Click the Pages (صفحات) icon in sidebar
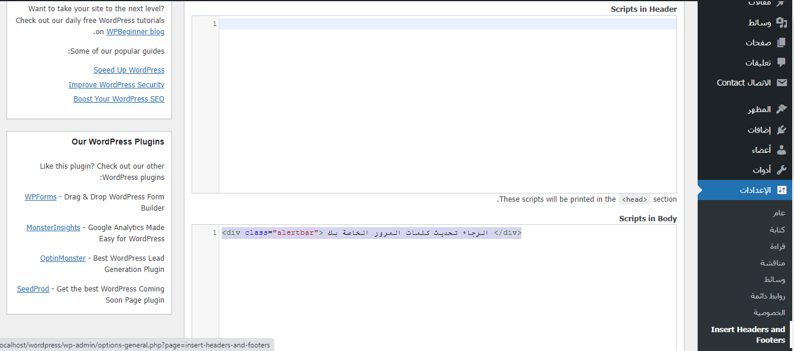The image size is (794, 351). point(781,42)
